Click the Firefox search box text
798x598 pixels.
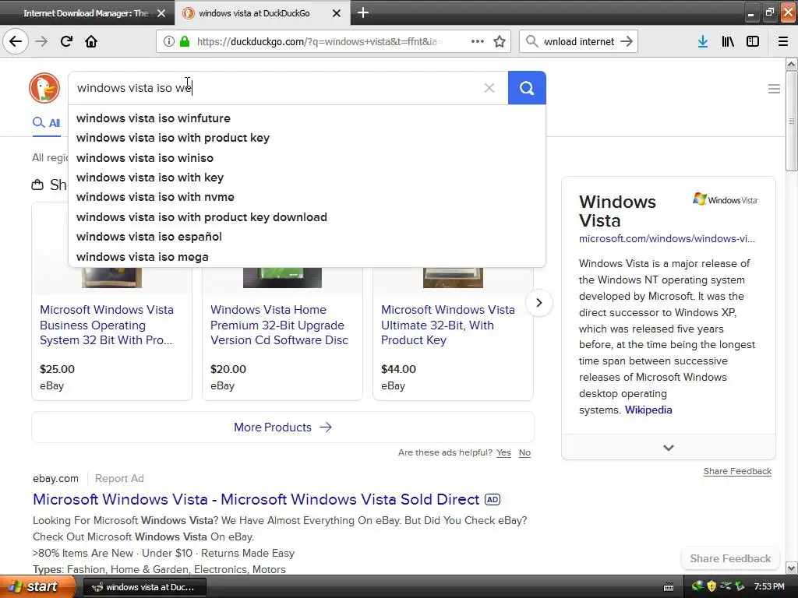pos(579,42)
